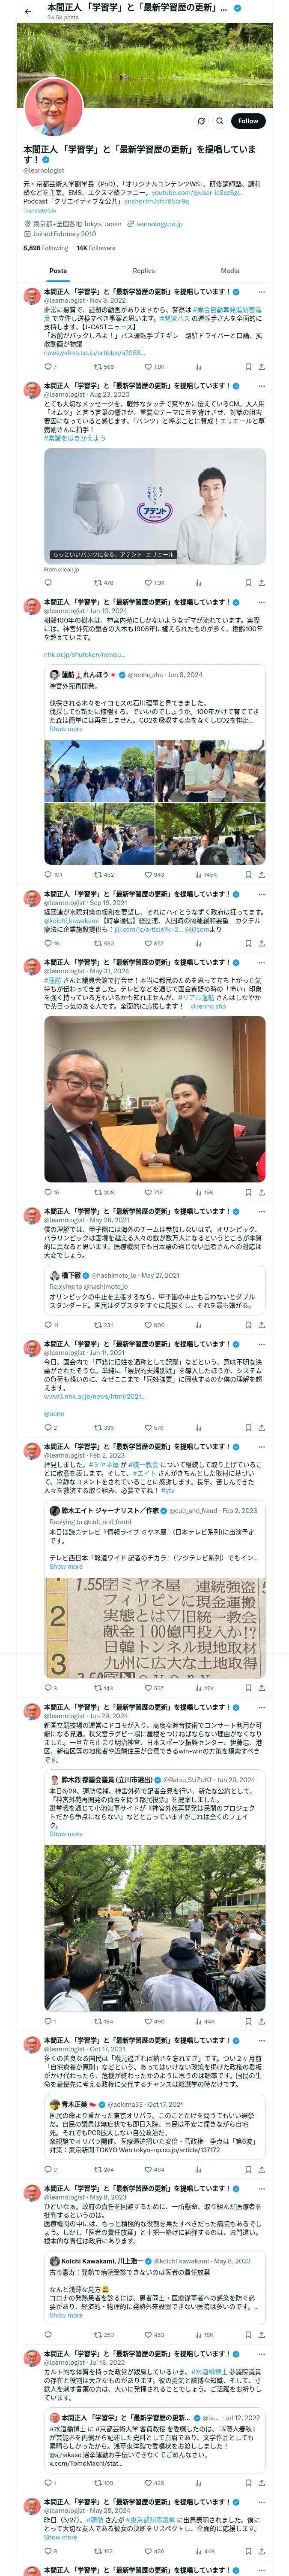This screenshot has width=289, height=2576.
Task: Open search icon next to Follow
Action: pyautogui.click(x=219, y=121)
